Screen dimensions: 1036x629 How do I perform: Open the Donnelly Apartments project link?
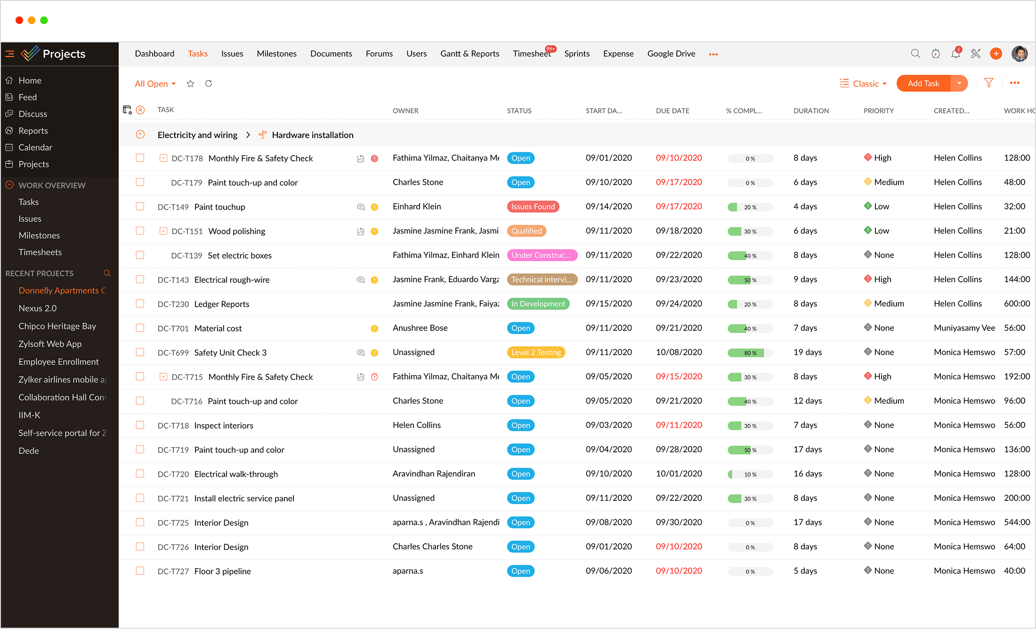(60, 290)
